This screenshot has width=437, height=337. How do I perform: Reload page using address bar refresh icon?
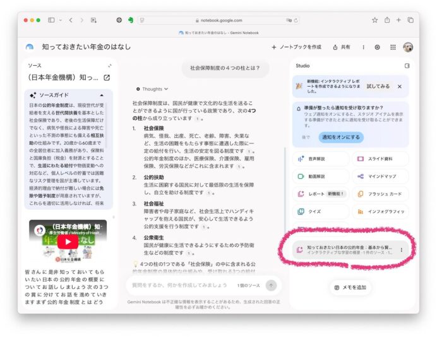[x=296, y=20]
